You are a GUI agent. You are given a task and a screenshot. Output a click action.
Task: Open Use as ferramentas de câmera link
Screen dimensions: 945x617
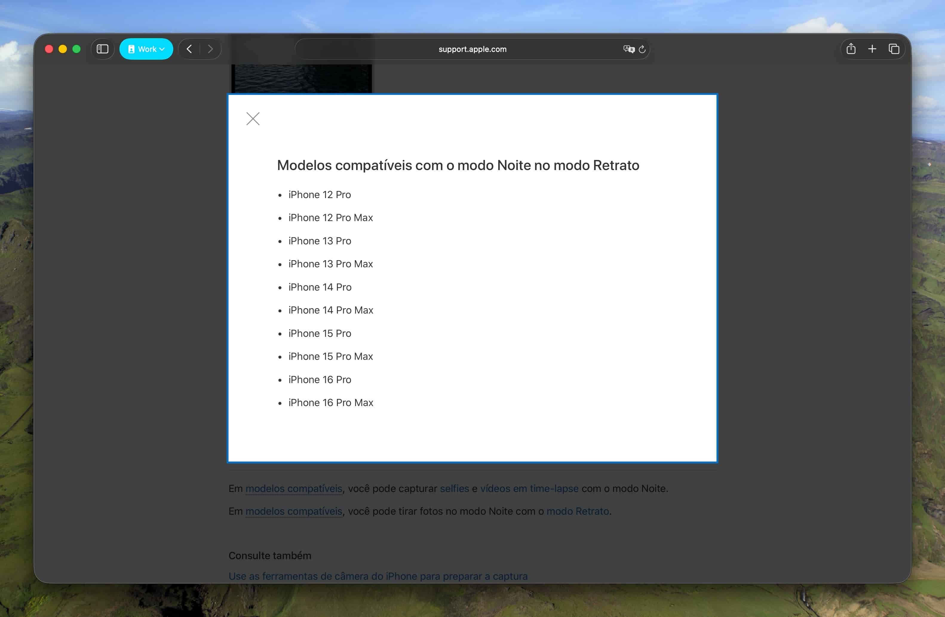click(x=378, y=576)
